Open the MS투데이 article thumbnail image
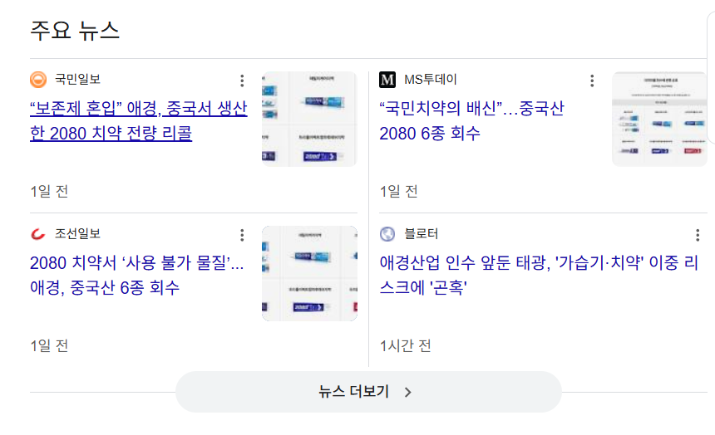The height and width of the screenshot is (435, 715). [658, 120]
